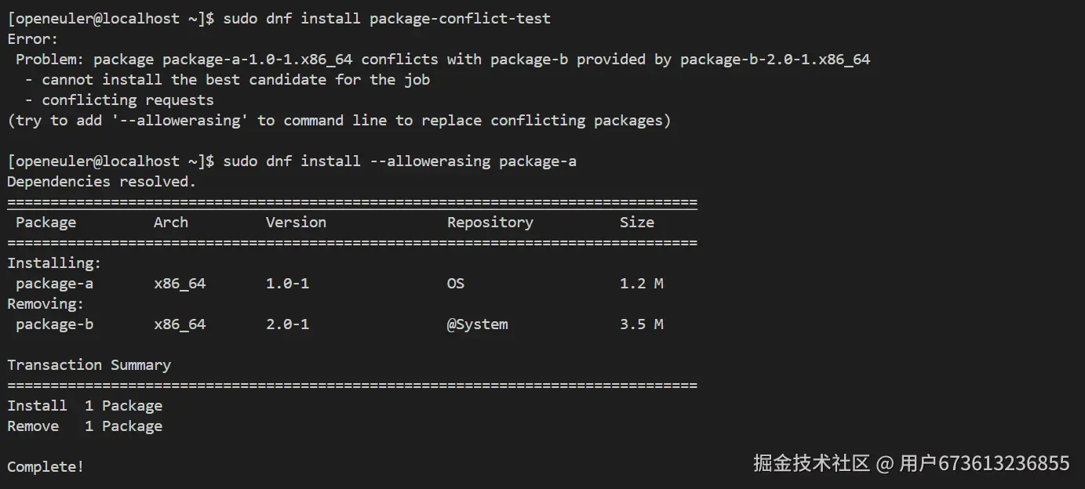1085x489 pixels.
Task: Click the 'Repository' column header
Action: tap(490, 222)
